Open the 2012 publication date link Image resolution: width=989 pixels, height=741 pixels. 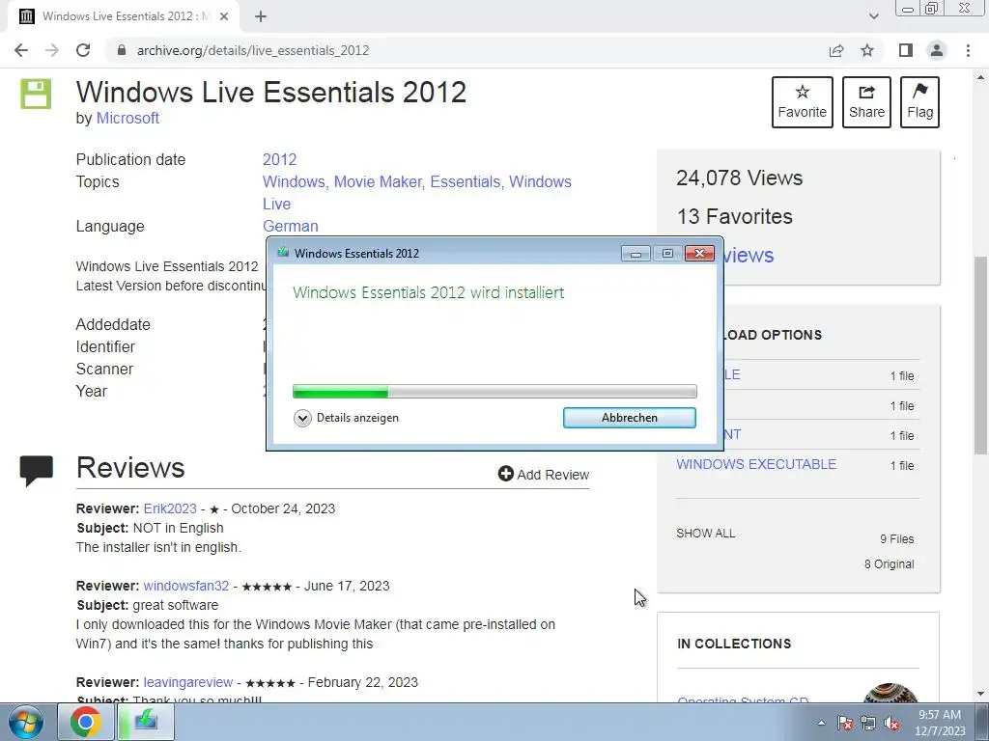click(x=279, y=159)
